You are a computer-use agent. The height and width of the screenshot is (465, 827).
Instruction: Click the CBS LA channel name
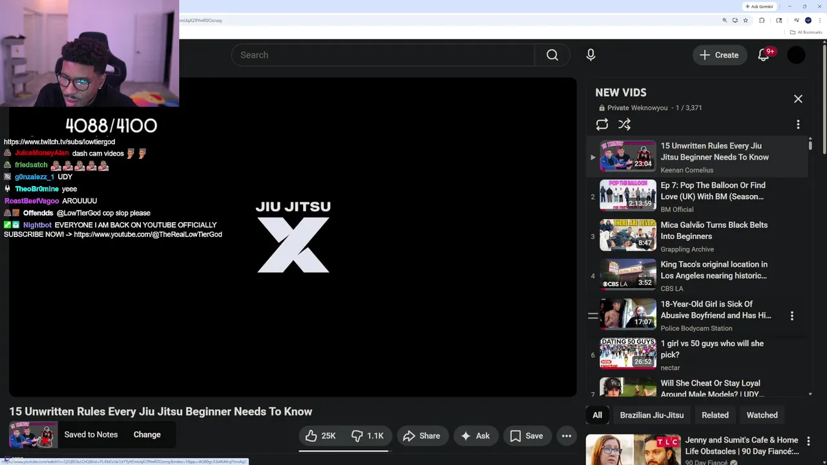[x=672, y=289]
